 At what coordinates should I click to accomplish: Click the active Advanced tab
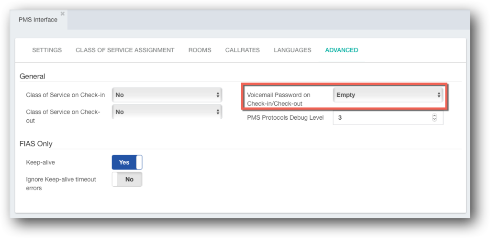[x=342, y=50]
